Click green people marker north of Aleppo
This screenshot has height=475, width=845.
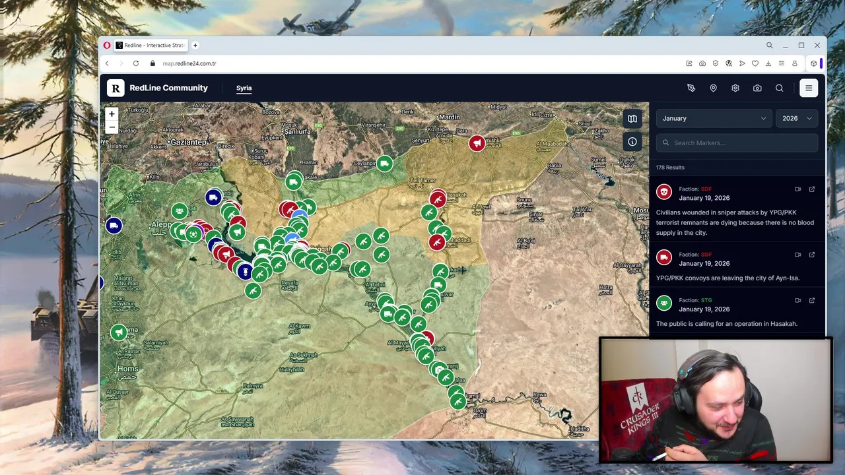pos(179,211)
